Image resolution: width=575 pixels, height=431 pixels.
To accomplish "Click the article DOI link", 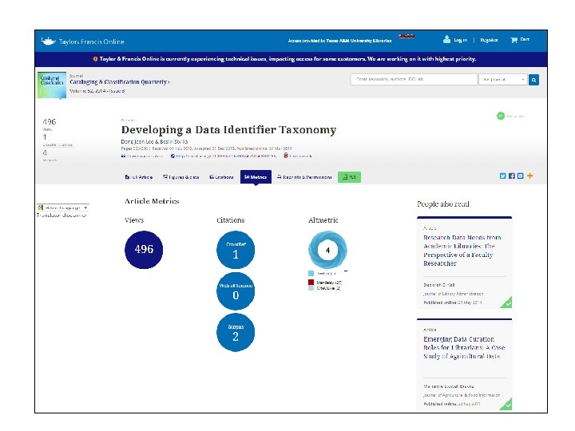I will 224,156.
